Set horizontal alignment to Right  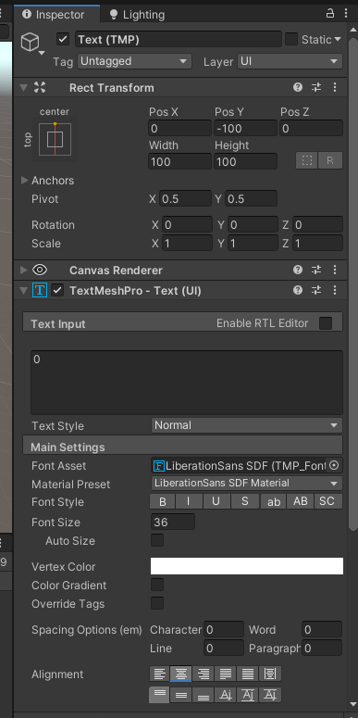[203, 674]
